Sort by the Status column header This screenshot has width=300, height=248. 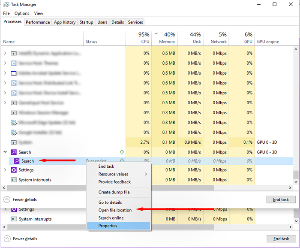coord(105,38)
